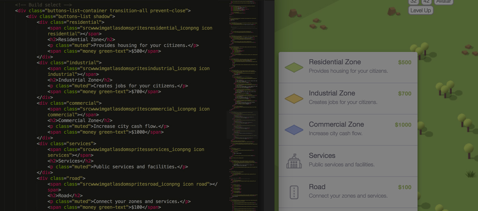Viewport: 478px width, 211px height.
Task: Click 'Provides housing for your citizens.' in menu
Action: pyautogui.click(x=349, y=71)
